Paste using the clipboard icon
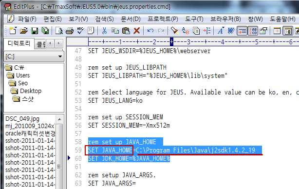The width and height of the screenshot is (299, 189). point(126,31)
